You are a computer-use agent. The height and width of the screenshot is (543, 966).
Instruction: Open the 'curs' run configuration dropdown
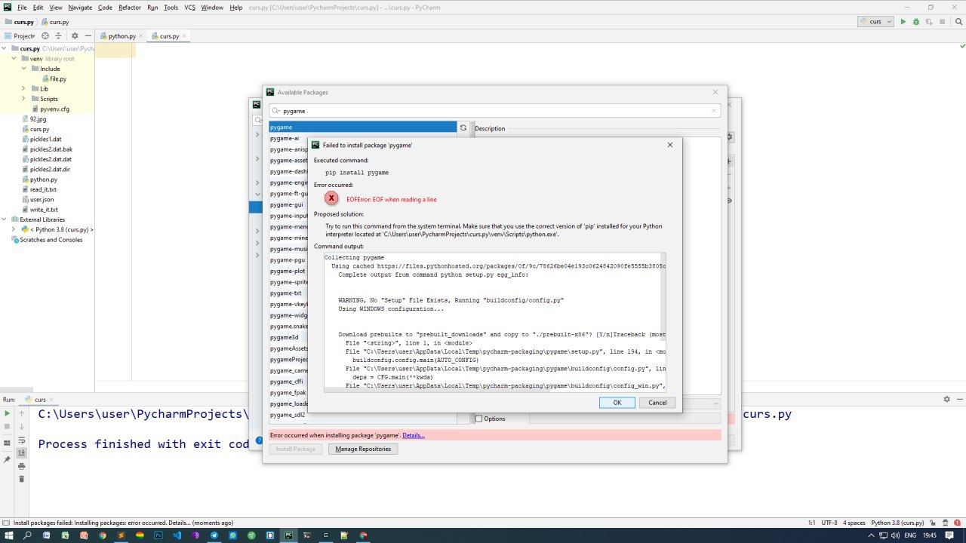875,22
